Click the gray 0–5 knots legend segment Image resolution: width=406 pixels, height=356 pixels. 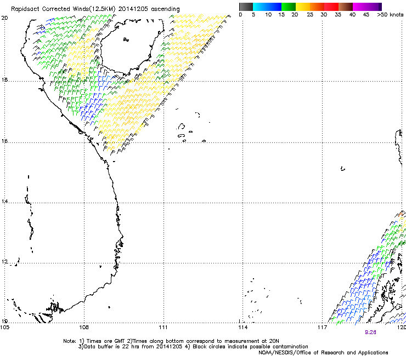pos(246,7)
